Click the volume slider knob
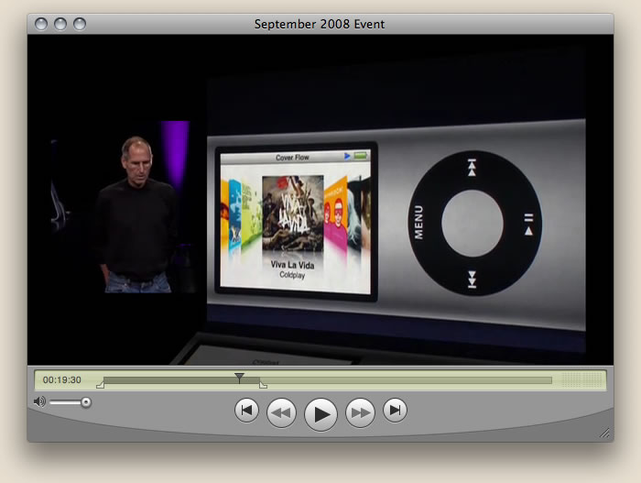 pos(86,402)
